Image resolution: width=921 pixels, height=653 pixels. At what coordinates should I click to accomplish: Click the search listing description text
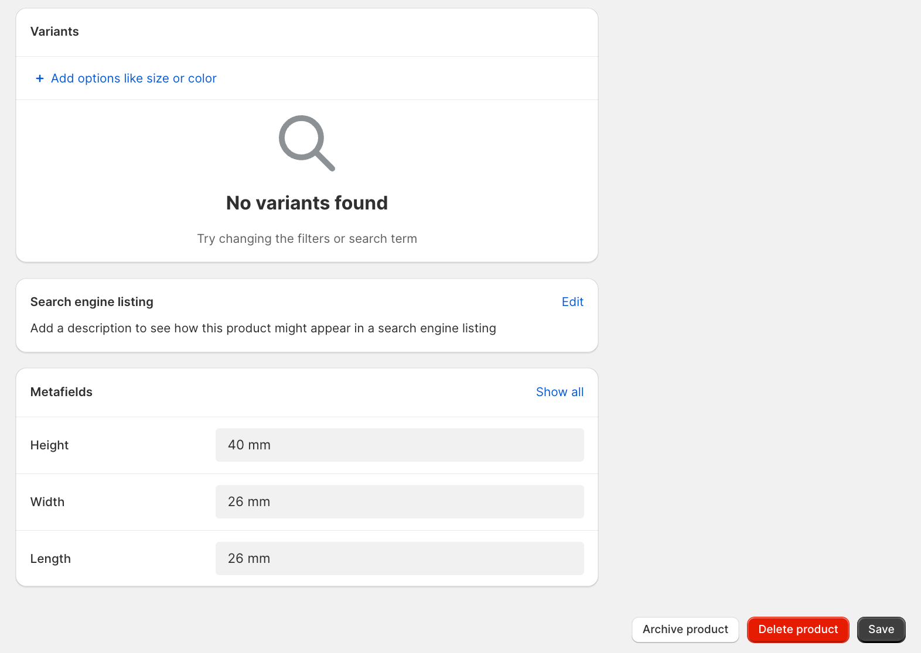pyautogui.click(x=263, y=328)
